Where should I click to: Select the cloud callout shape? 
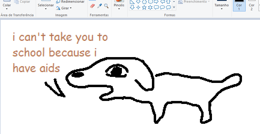click(168, 7)
